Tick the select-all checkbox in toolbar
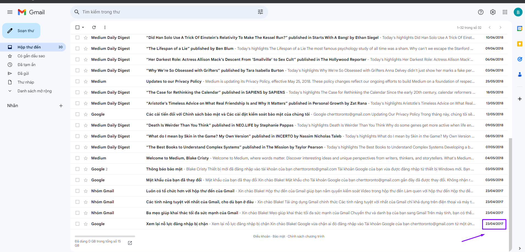Viewport: 525px width, 252px height. coord(77,27)
